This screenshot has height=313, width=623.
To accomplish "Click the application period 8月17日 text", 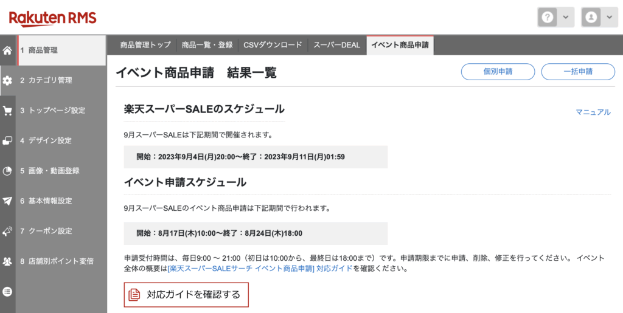I will 219,233.
